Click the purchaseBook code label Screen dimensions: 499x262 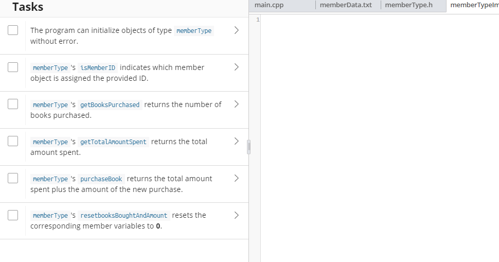(x=101, y=179)
